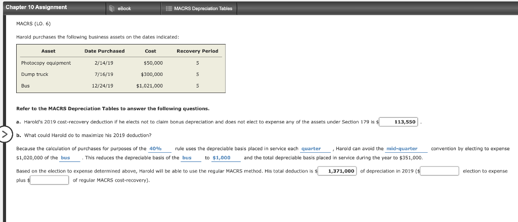The image size is (518, 222).
Task: Open the quarter dropdown
Action: click(315, 149)
